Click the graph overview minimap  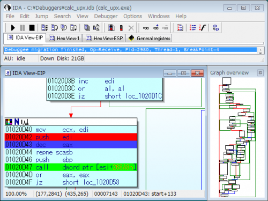pos(237,137)
